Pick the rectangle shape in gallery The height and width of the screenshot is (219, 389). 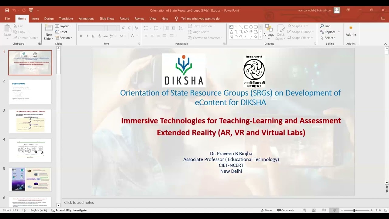tap(246, 27)
